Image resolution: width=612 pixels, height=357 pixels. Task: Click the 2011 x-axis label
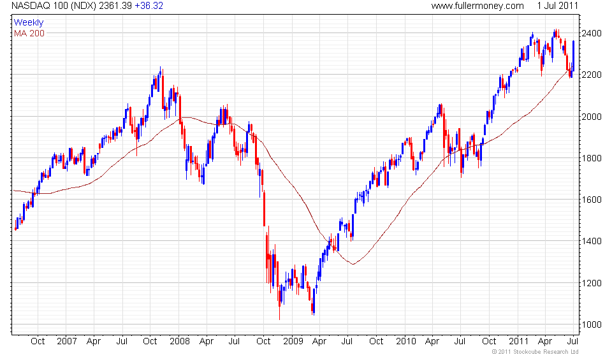[x=519, y=342]
